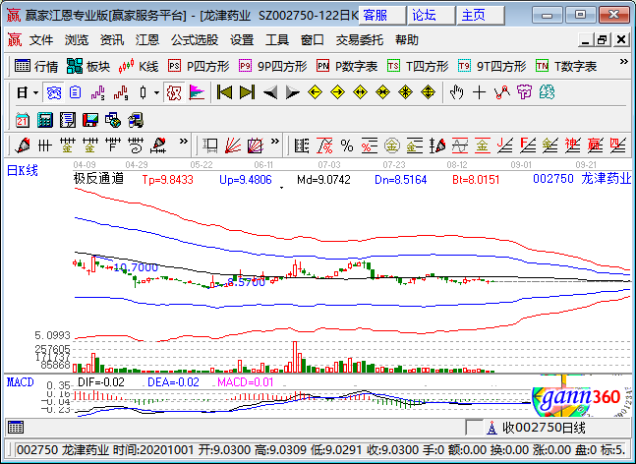Viewport: 636px width, 464px height.
Task: Click the yellow diamond four-arrows-inward icon
Action: (405, 92)
